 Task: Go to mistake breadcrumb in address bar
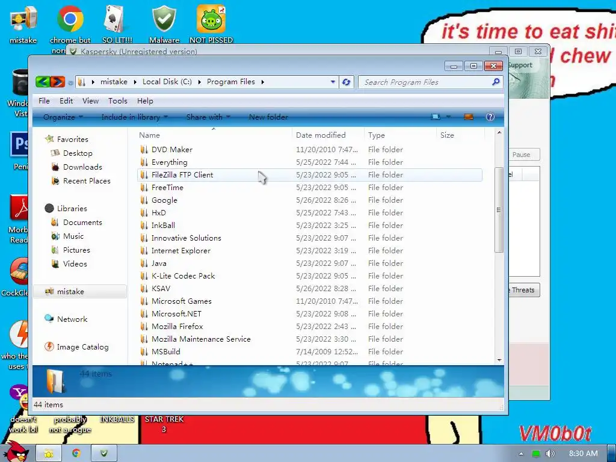[x=114, y=82]
